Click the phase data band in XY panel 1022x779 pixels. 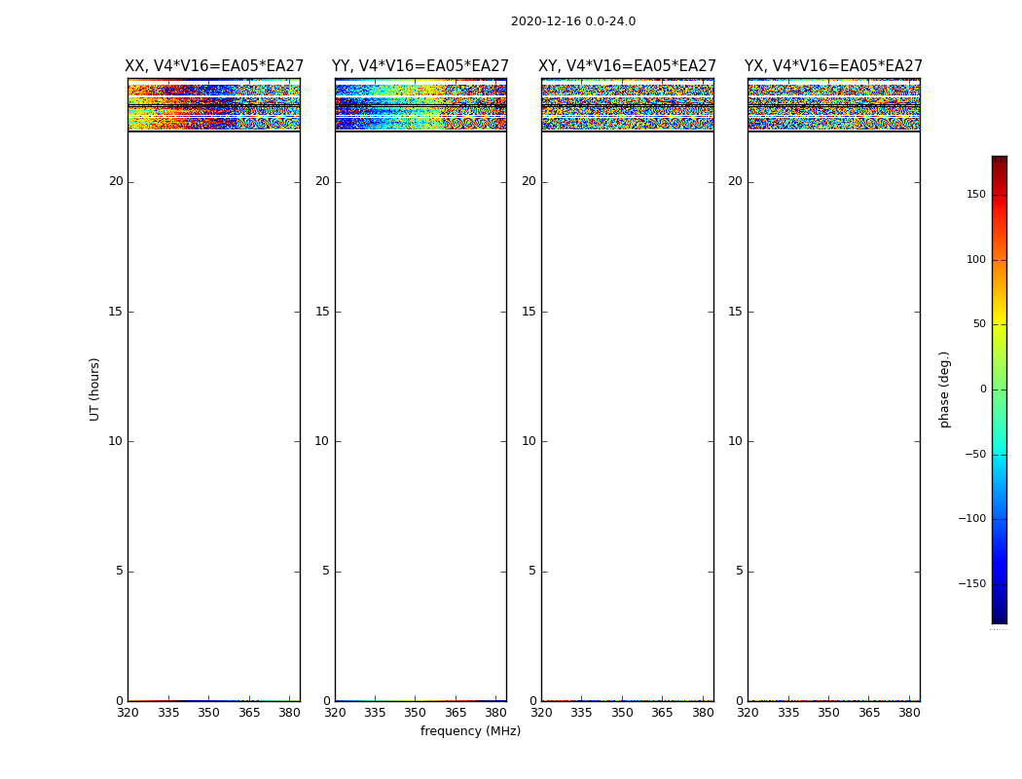(x=627, y=105)
